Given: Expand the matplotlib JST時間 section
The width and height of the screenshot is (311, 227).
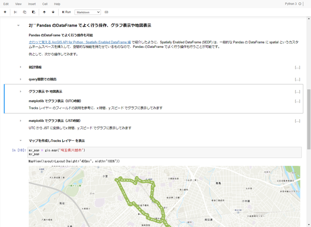Looking at the screenshot, I should [x=21, y=121].
